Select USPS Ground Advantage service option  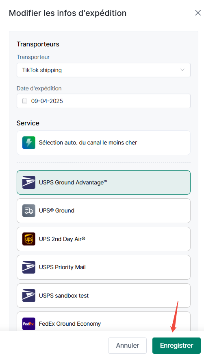coord(104,182)
